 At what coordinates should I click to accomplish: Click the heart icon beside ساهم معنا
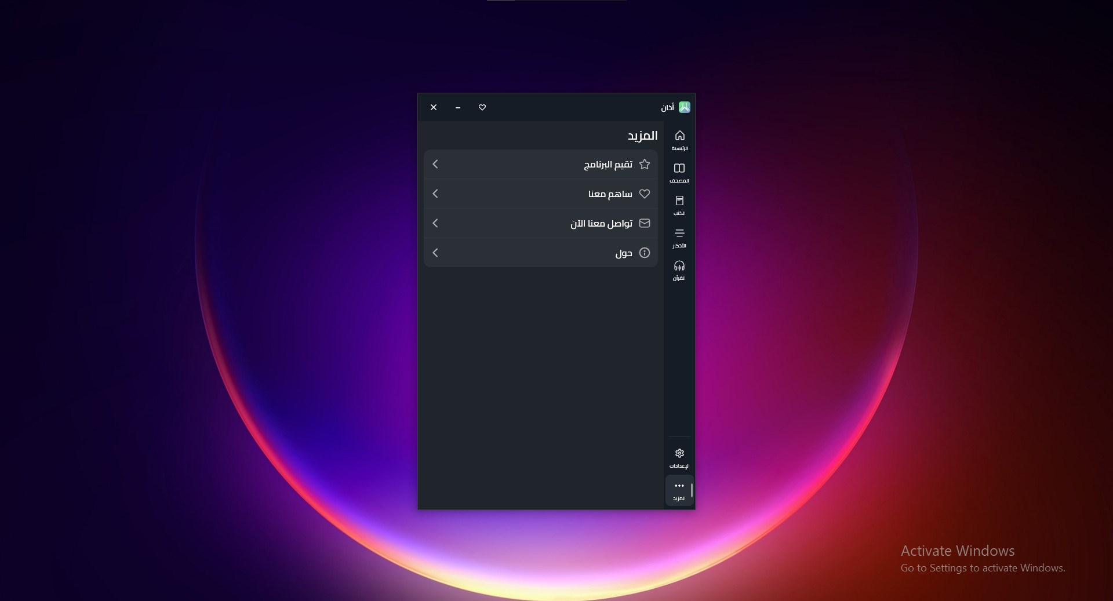click(645, 194)
